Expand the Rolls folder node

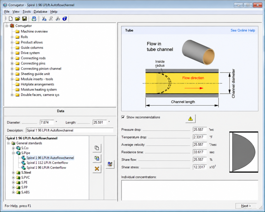12,37
